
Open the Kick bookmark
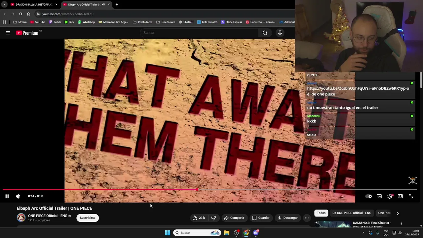[69, 22]
